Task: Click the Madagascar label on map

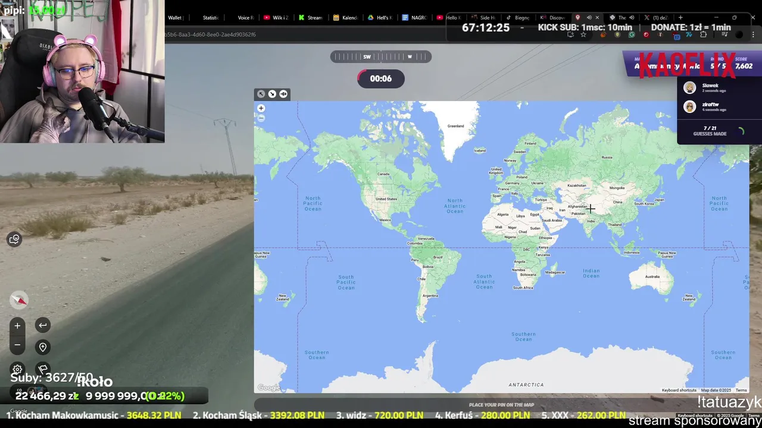Action: (555, 272)
